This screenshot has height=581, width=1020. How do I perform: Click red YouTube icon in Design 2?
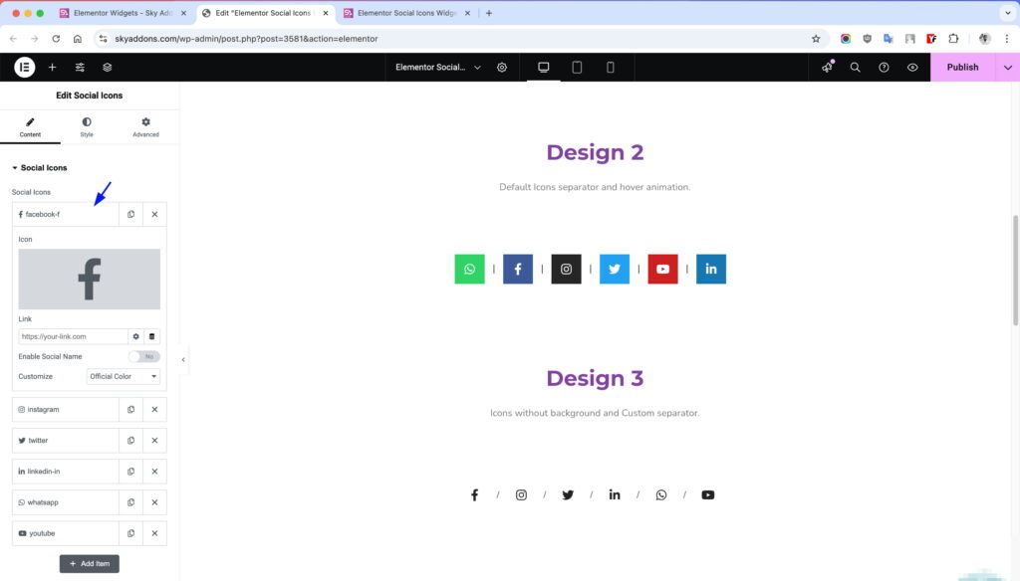click(x=662, y=269)
